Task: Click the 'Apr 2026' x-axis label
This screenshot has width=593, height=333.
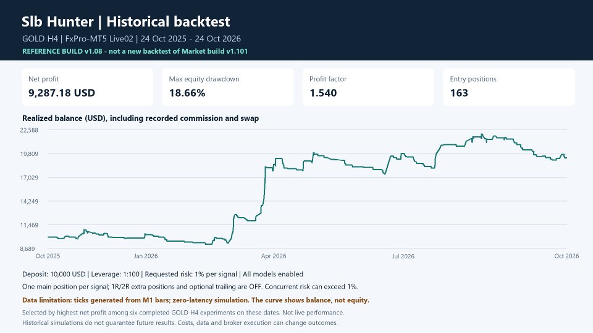Action: pyautogui.click(x=274, y=256)
